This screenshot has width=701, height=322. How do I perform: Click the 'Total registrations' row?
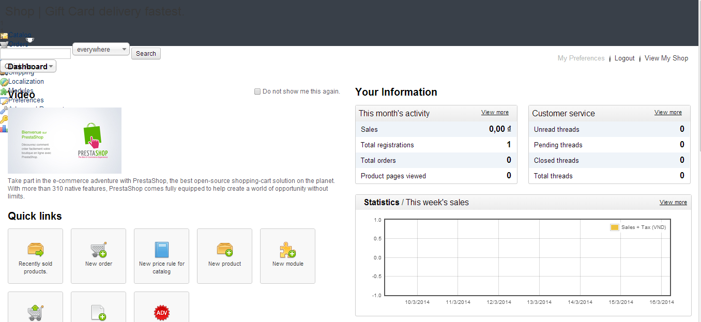[x=436, y=145]
